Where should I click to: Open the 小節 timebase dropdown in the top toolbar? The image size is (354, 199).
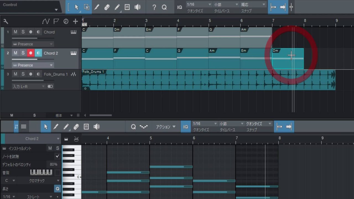click(226, 4)
